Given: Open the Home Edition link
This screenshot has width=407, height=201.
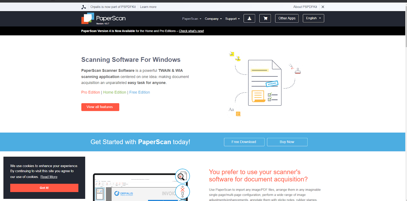Looking at the screenshot, I should click(x=114, y=92).
